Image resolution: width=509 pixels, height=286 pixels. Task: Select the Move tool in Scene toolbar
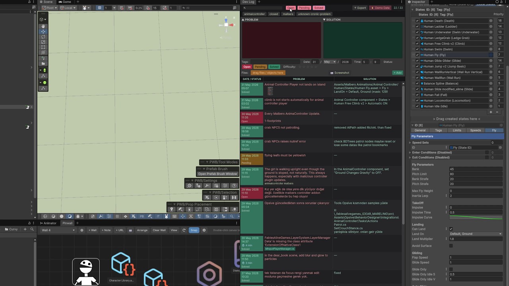[x=43, y=31]
